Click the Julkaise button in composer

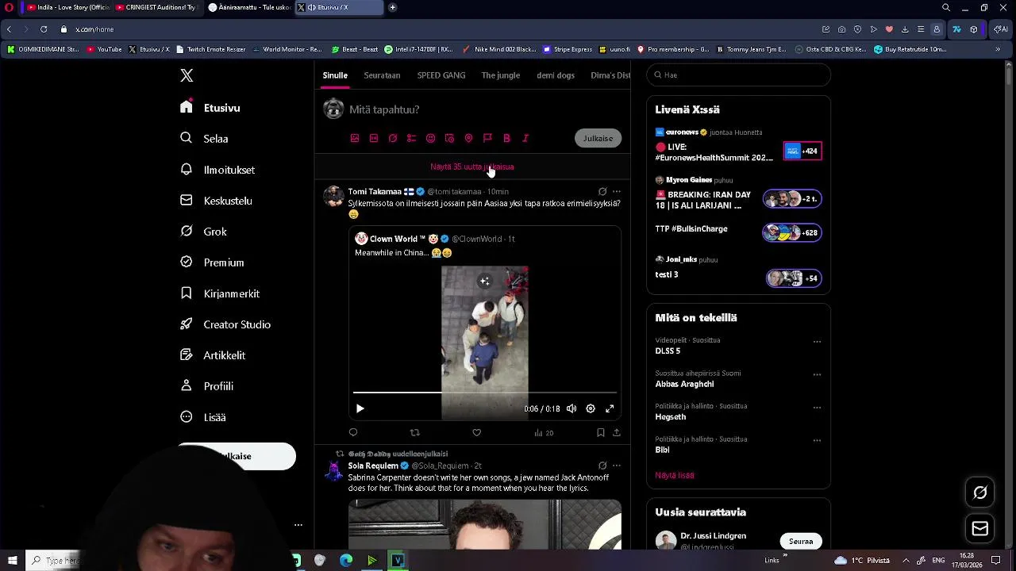click(598, 138)
